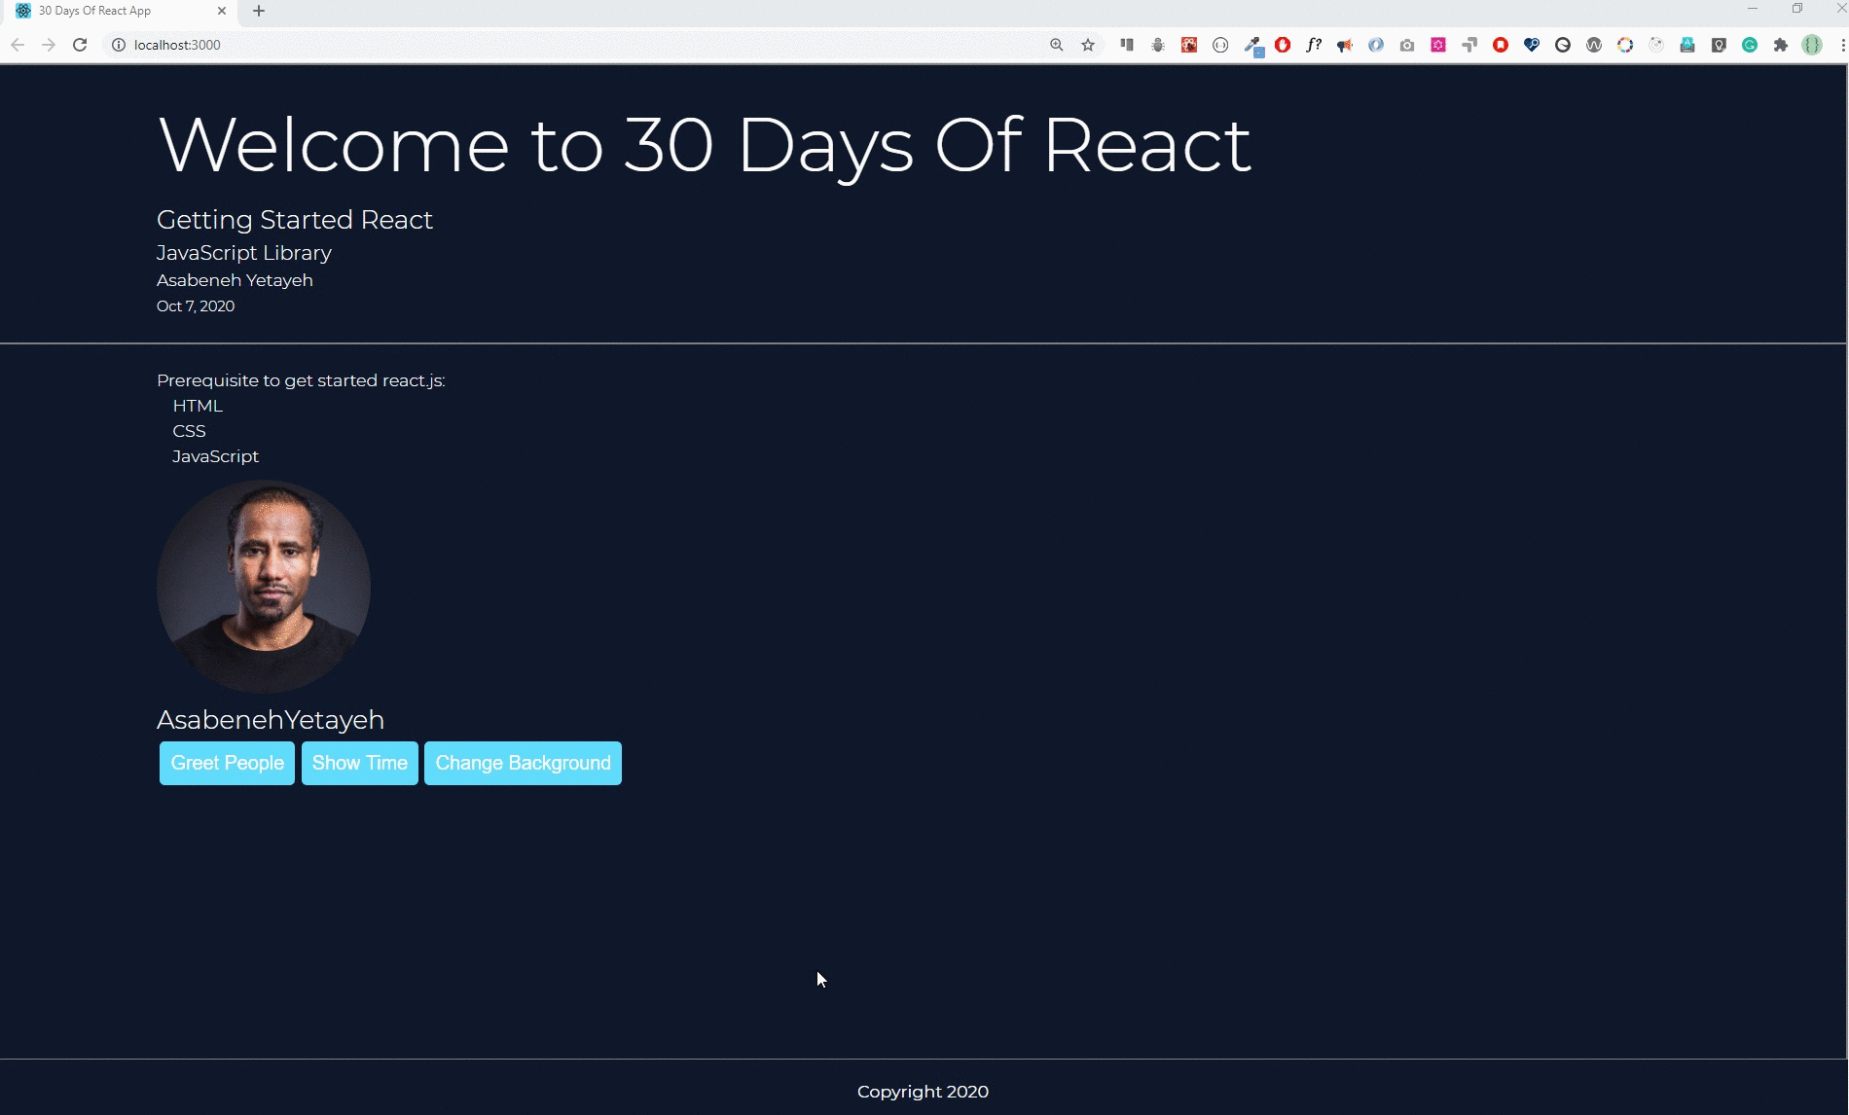Viewport: 1849px width, 1115px height.
Task: Open the WhatFont 'f?' extension icon
Action: pyautogui.click(x=1314, y=45)
